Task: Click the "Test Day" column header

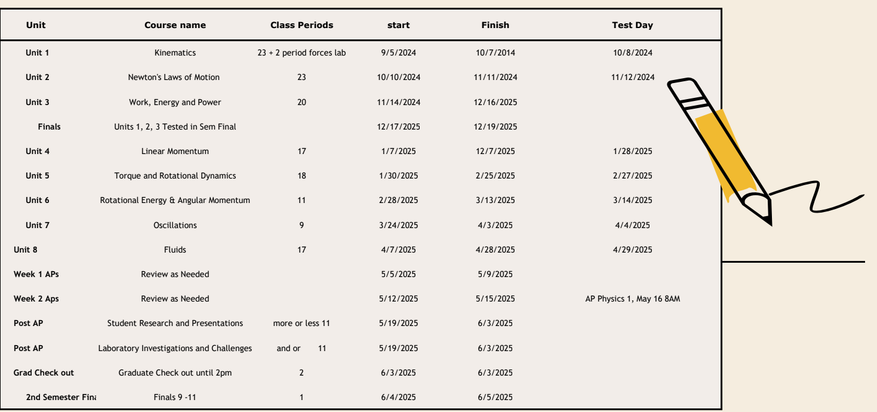Action: coord(632,25)
